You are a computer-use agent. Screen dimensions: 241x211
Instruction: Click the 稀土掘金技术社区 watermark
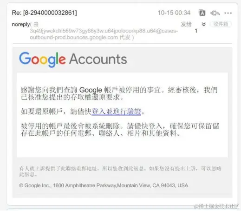click(216, 206)
